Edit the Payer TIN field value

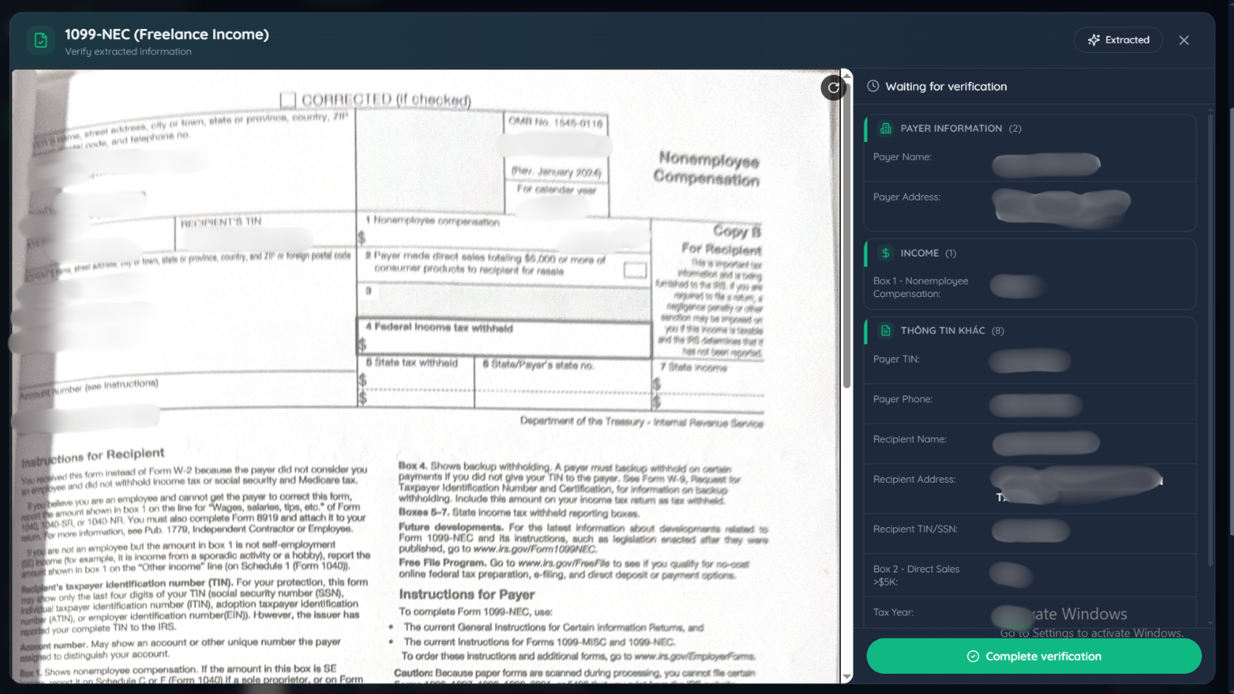pyautogui.click(x=1030, y=360)
